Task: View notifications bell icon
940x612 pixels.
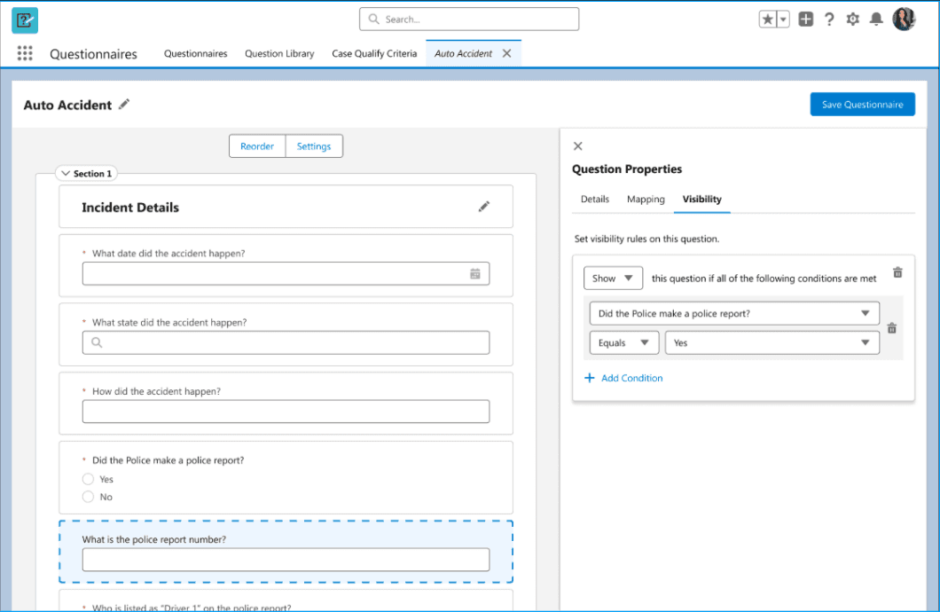Action: [876, 20]
